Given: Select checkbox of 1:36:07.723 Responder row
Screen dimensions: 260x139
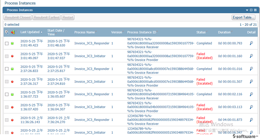Looking at the screenshot, I should (7, 94).
